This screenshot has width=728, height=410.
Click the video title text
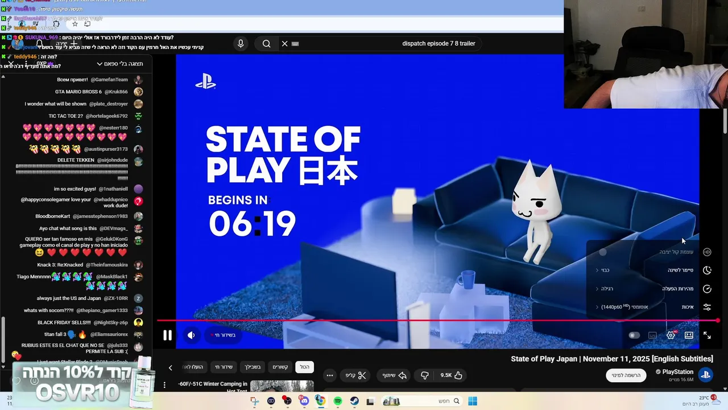pyautogui.click(x=611, y=359)
